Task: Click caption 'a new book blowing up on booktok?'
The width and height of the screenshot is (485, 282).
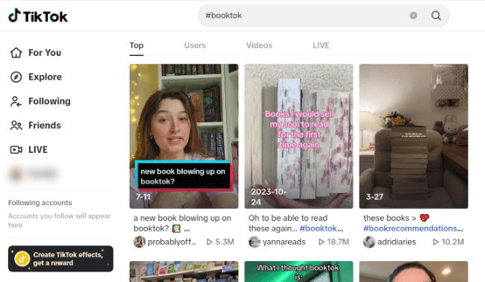Action: click(x=183, y=223)
